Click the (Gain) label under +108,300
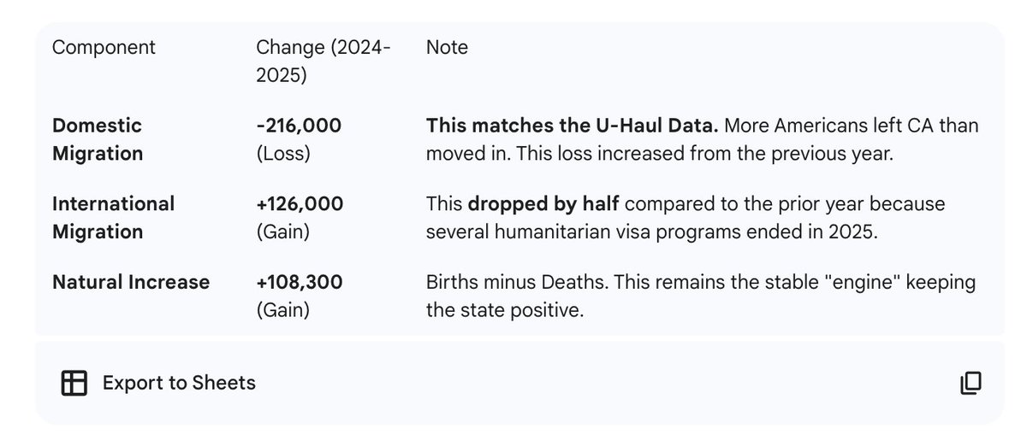 282,308
